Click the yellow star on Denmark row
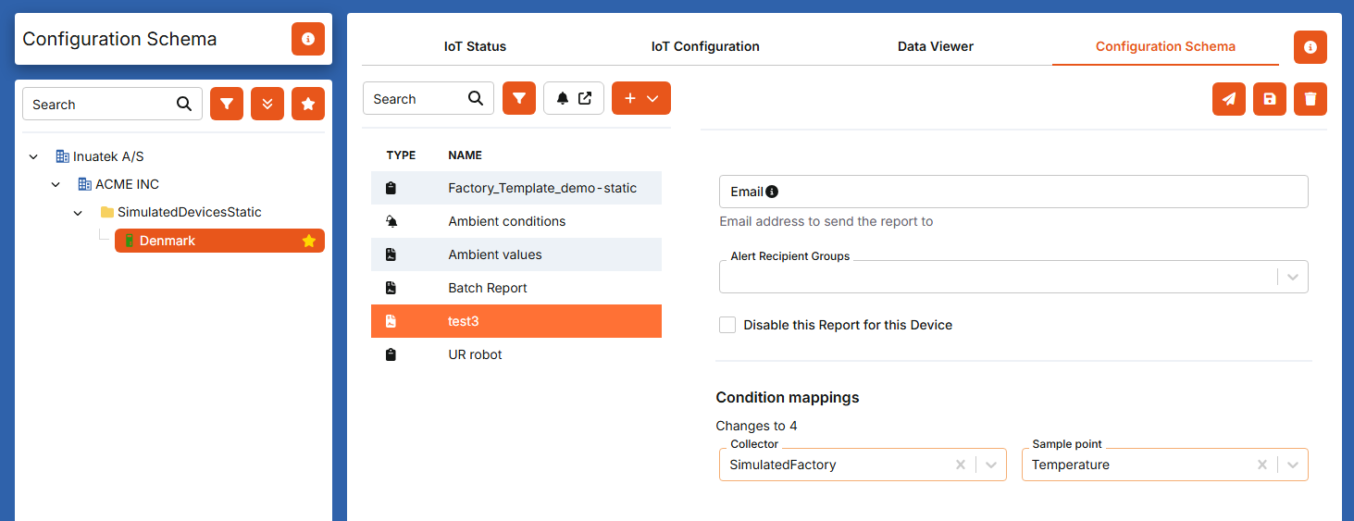Viewport: 1354px width, 521px height. pyautogui.click(x=309, y=241)
